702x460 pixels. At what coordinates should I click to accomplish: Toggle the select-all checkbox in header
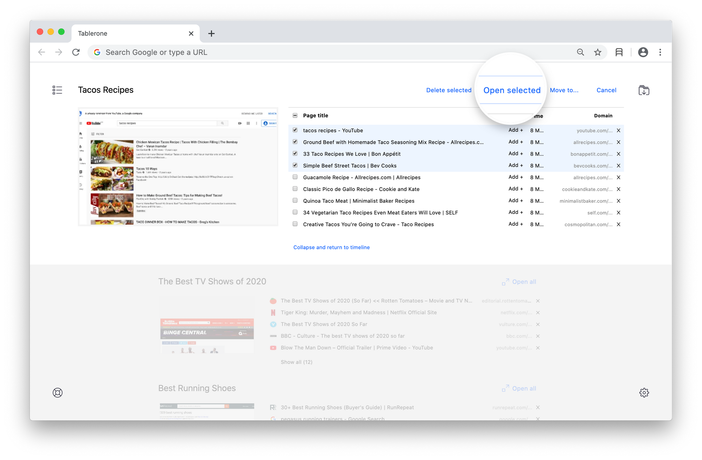tap(295, 115)
